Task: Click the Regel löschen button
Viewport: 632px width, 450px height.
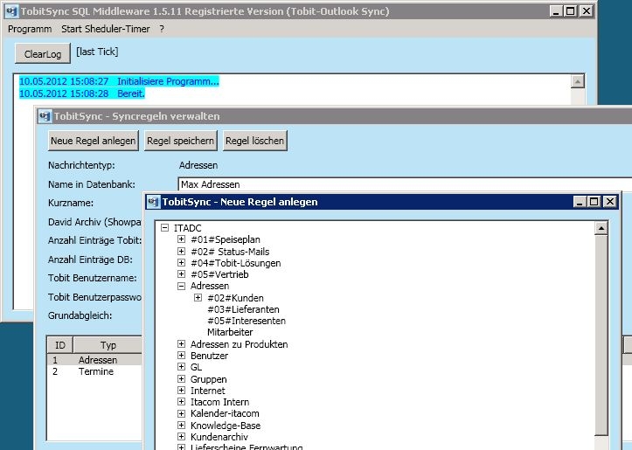Action: point(254,141)
